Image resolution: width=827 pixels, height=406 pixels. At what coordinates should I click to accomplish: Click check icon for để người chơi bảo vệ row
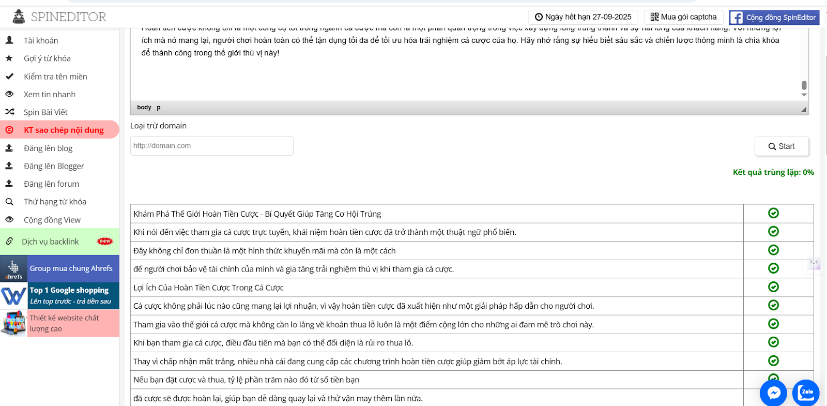coord(773,268)
